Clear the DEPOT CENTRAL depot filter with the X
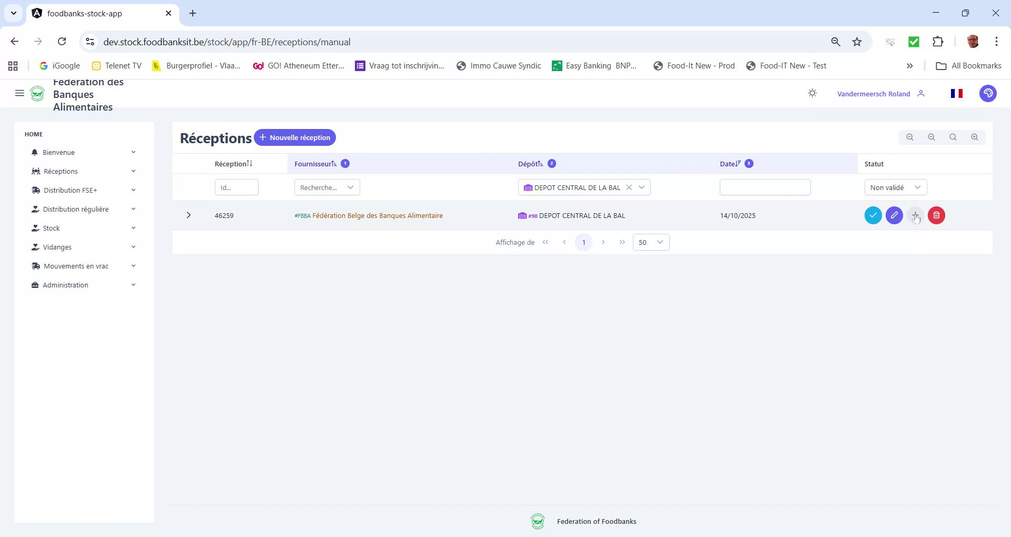Image resolution: width=1011 pixels, height=537 pixels. pos(630,187)
